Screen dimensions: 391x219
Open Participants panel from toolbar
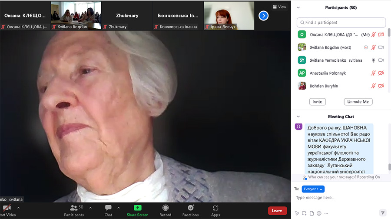[x=74, y=210]
